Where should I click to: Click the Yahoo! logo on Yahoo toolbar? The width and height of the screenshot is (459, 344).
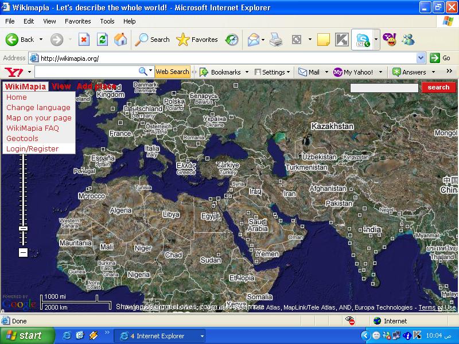click(x=14, y=72)
